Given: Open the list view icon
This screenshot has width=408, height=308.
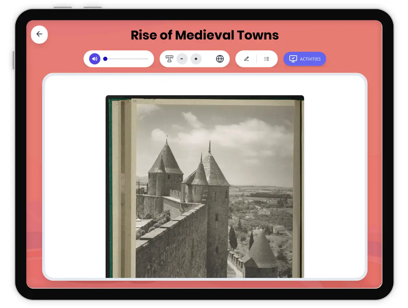Looking at the screenshot, I should click(267, 59).
